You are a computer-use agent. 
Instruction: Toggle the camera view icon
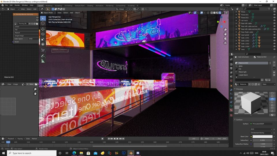click(225, 38)
